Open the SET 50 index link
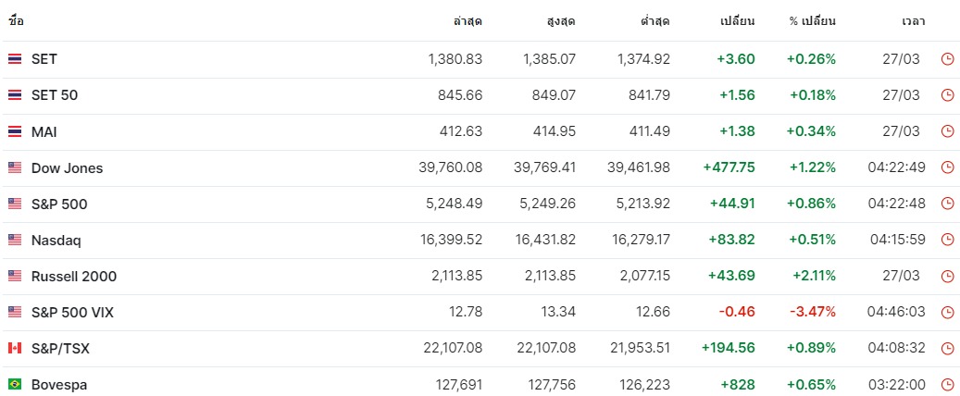Screen dimensions: 960x396 [x=55, y=95]
